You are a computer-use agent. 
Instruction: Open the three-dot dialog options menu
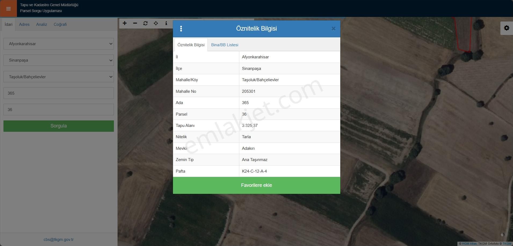coord(181,29)
